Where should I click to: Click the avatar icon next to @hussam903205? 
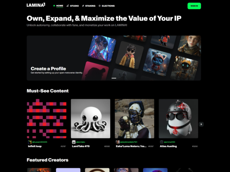(x=30, y=142)
